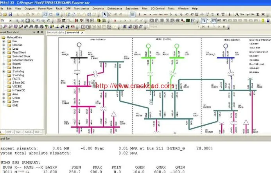
Task: Open help with the blue question mark icon
Action: pyautogui.click(x=58, y=14)
